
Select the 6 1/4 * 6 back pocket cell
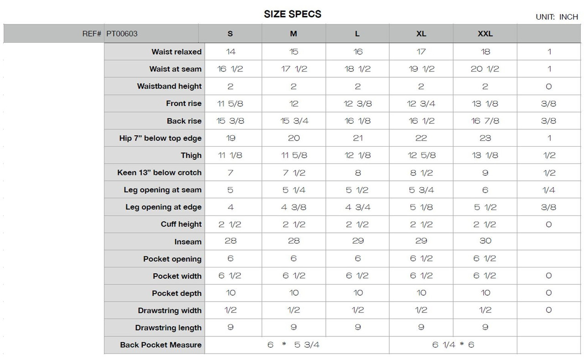pos(453,345)
